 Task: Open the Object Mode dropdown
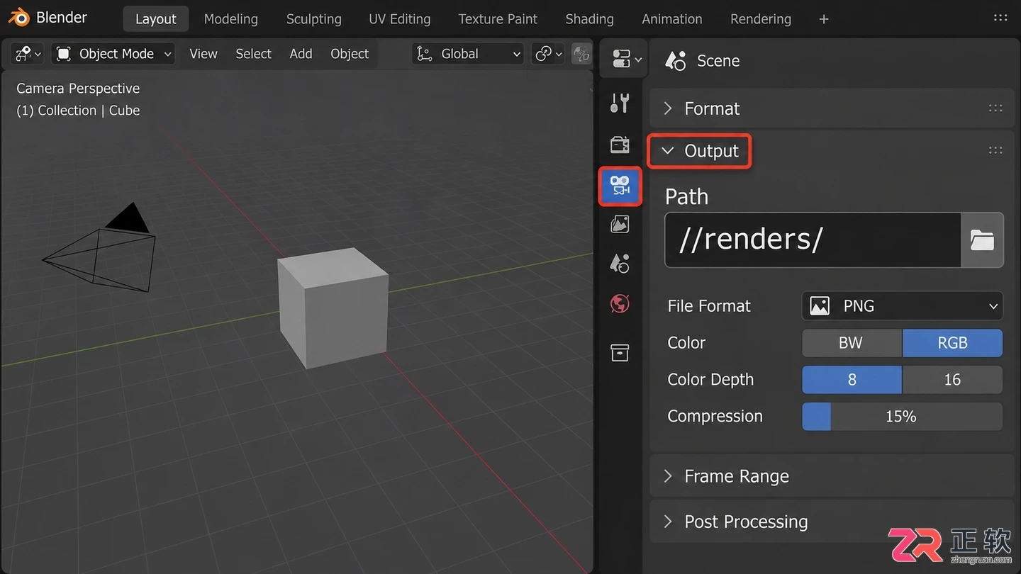click(x=113, y=54)
